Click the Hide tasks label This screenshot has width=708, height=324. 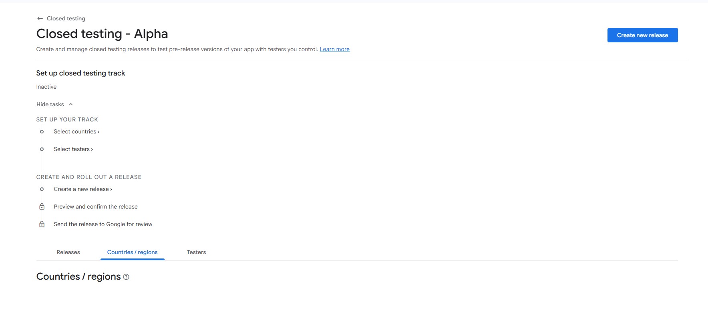click(x=50, y=104)
